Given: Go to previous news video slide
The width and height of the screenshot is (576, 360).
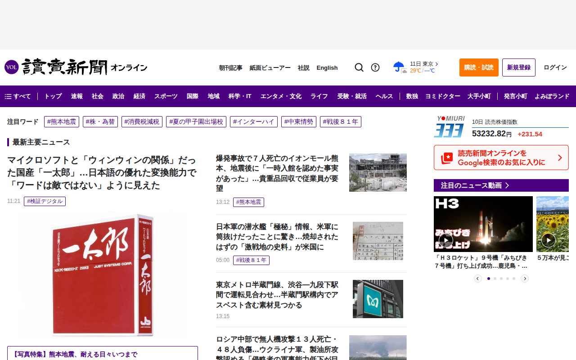Looking at the screenshot, I should (x=478, y=279).
